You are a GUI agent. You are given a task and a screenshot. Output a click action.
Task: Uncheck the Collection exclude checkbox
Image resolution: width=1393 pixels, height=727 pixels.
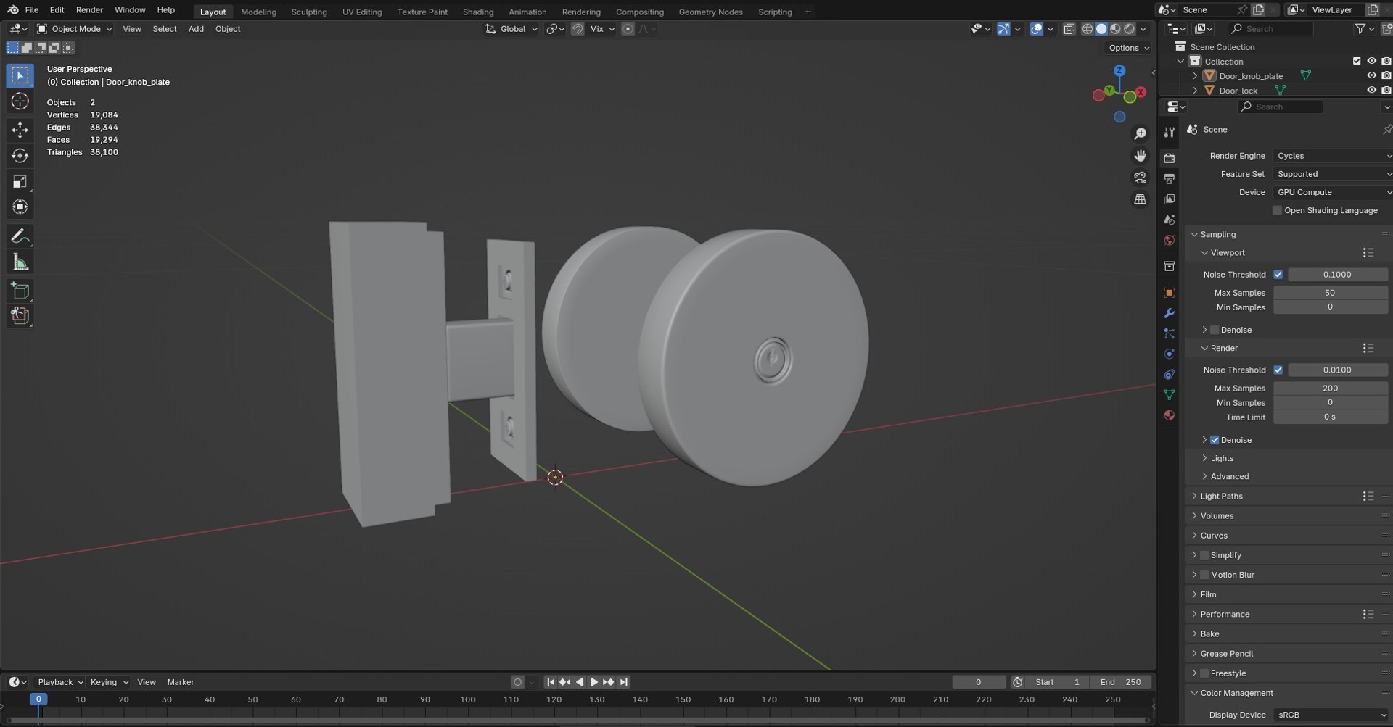click(1357, 61)
